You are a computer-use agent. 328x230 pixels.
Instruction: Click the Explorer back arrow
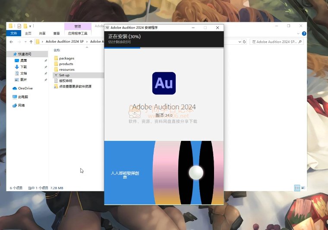[11, 42]
